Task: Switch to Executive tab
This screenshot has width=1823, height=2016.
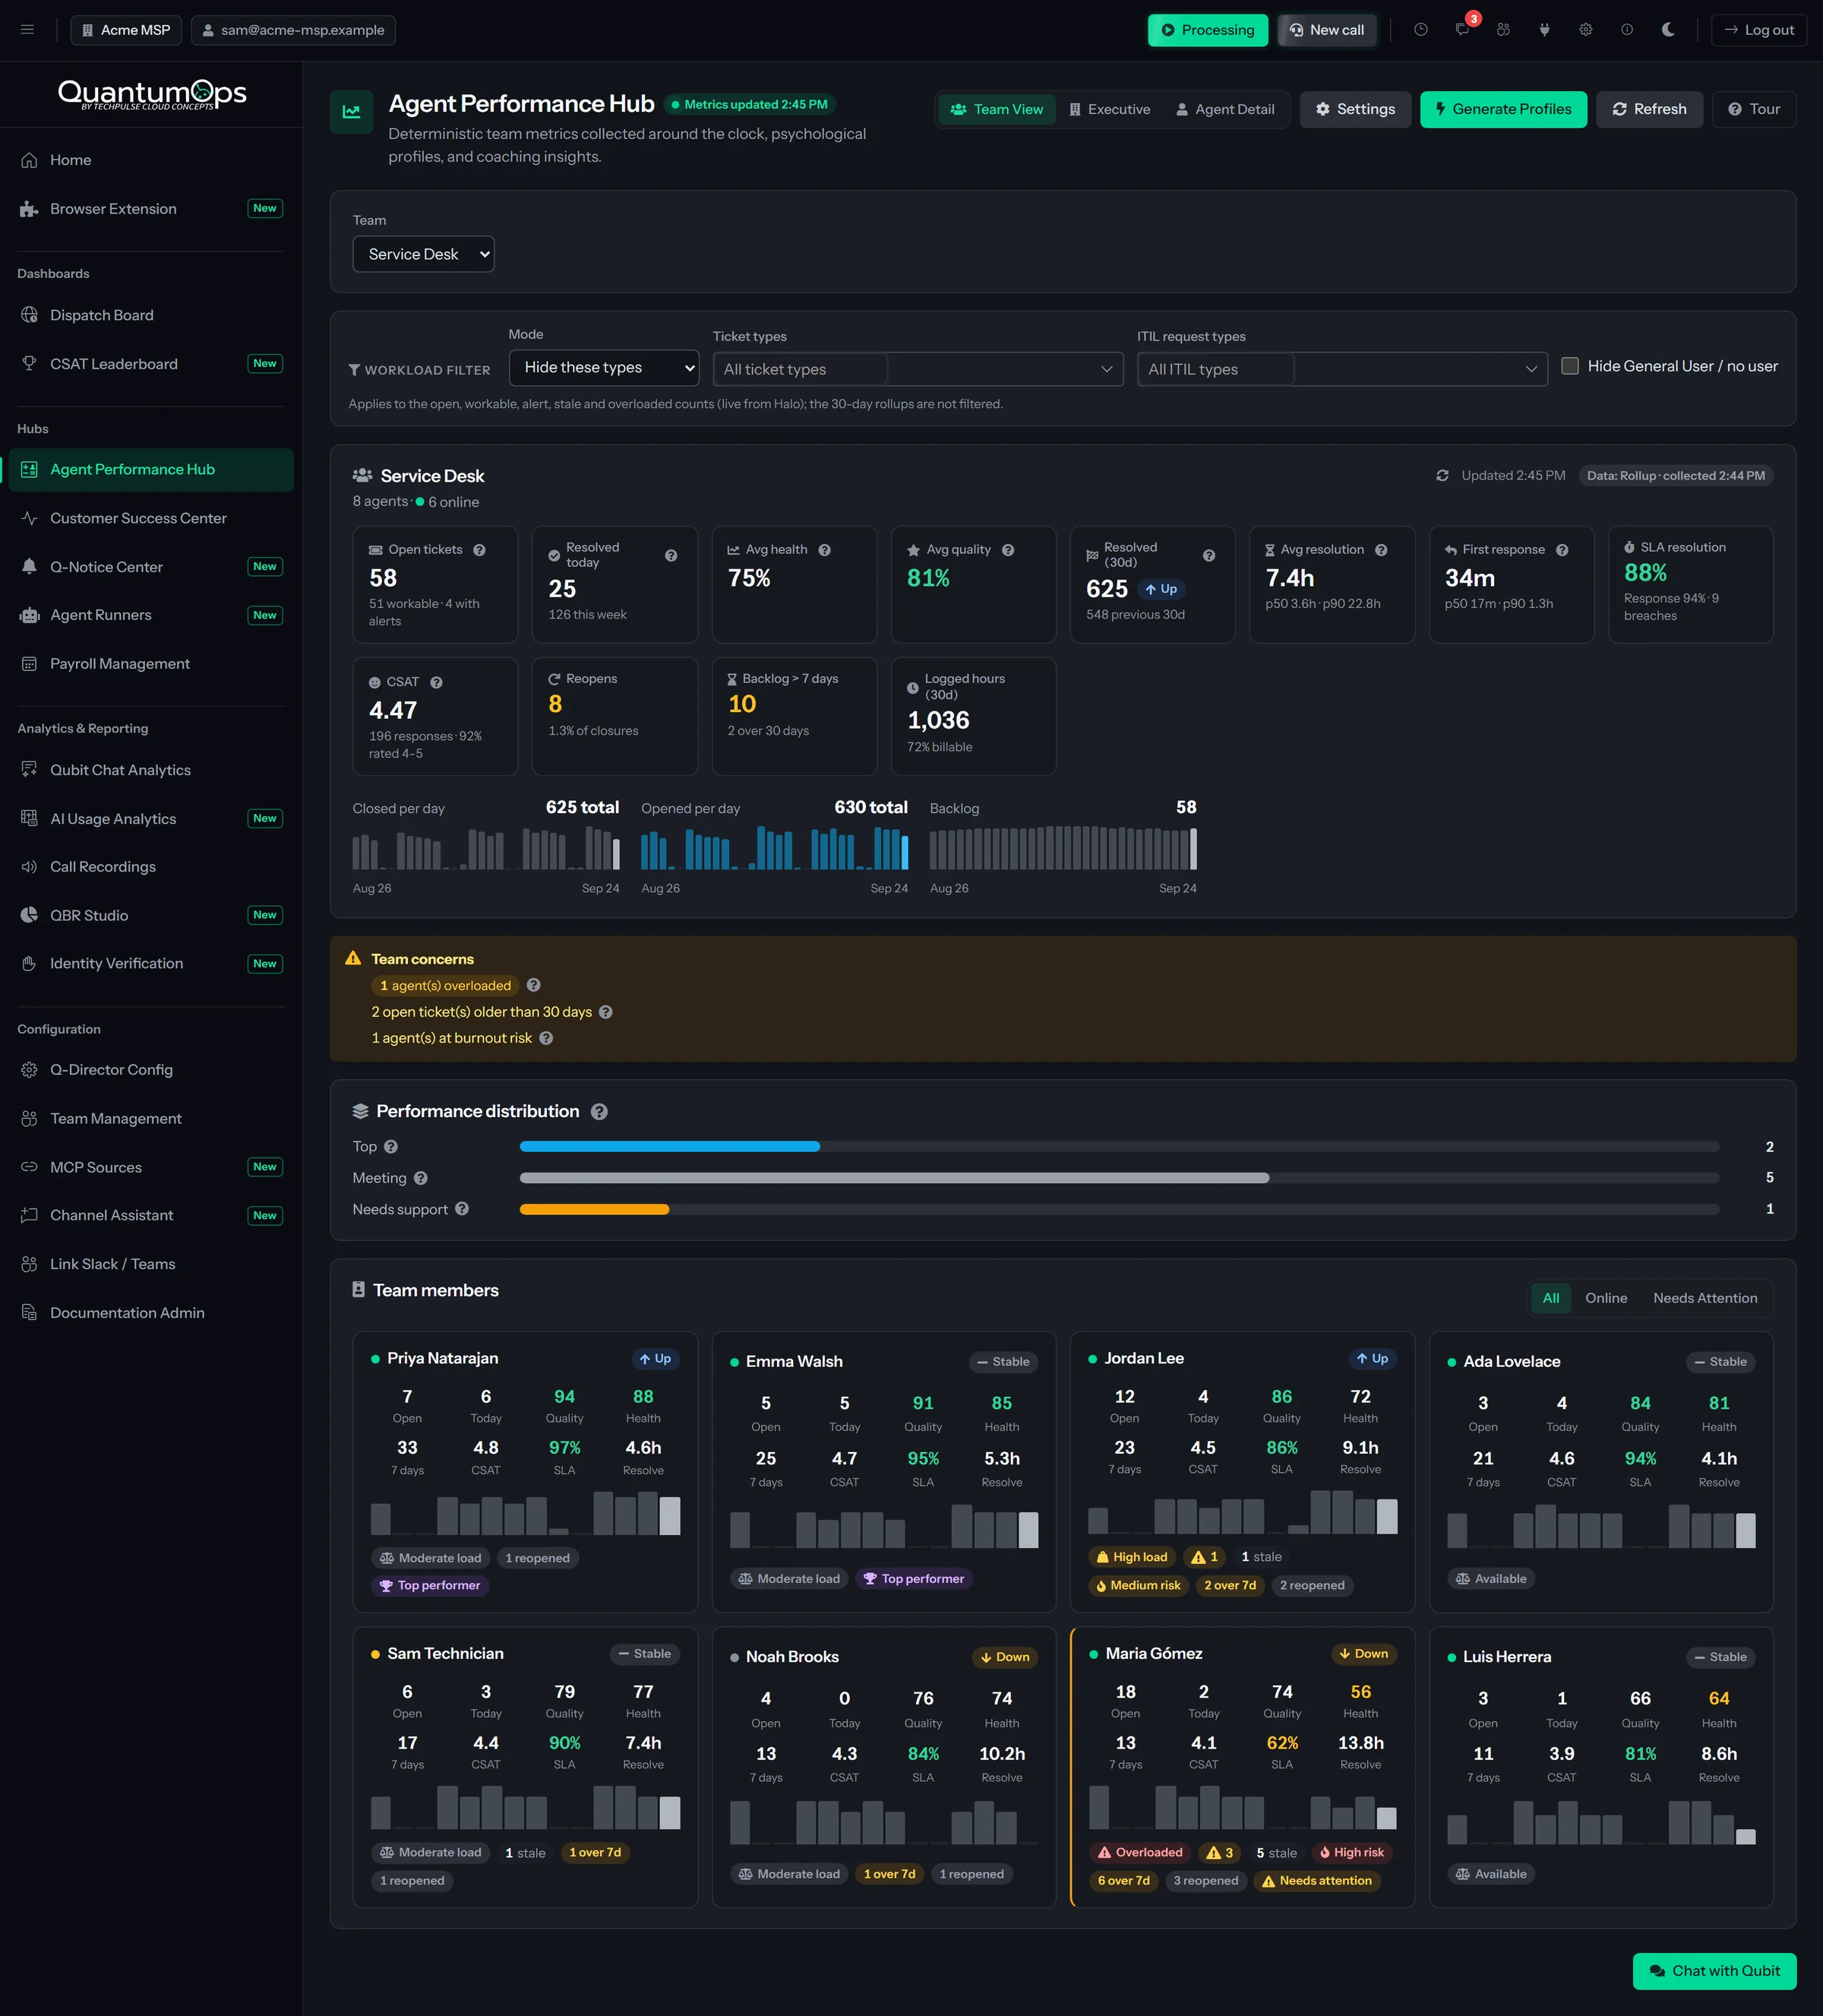Action: 1110,109
